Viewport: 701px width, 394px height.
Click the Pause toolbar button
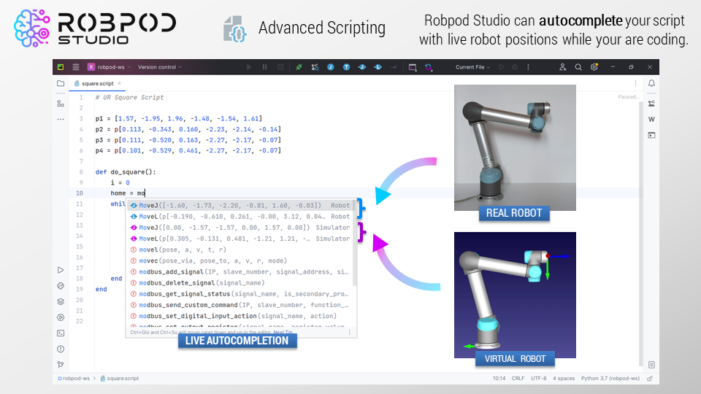pyautogui.click(x=264, y=67)
